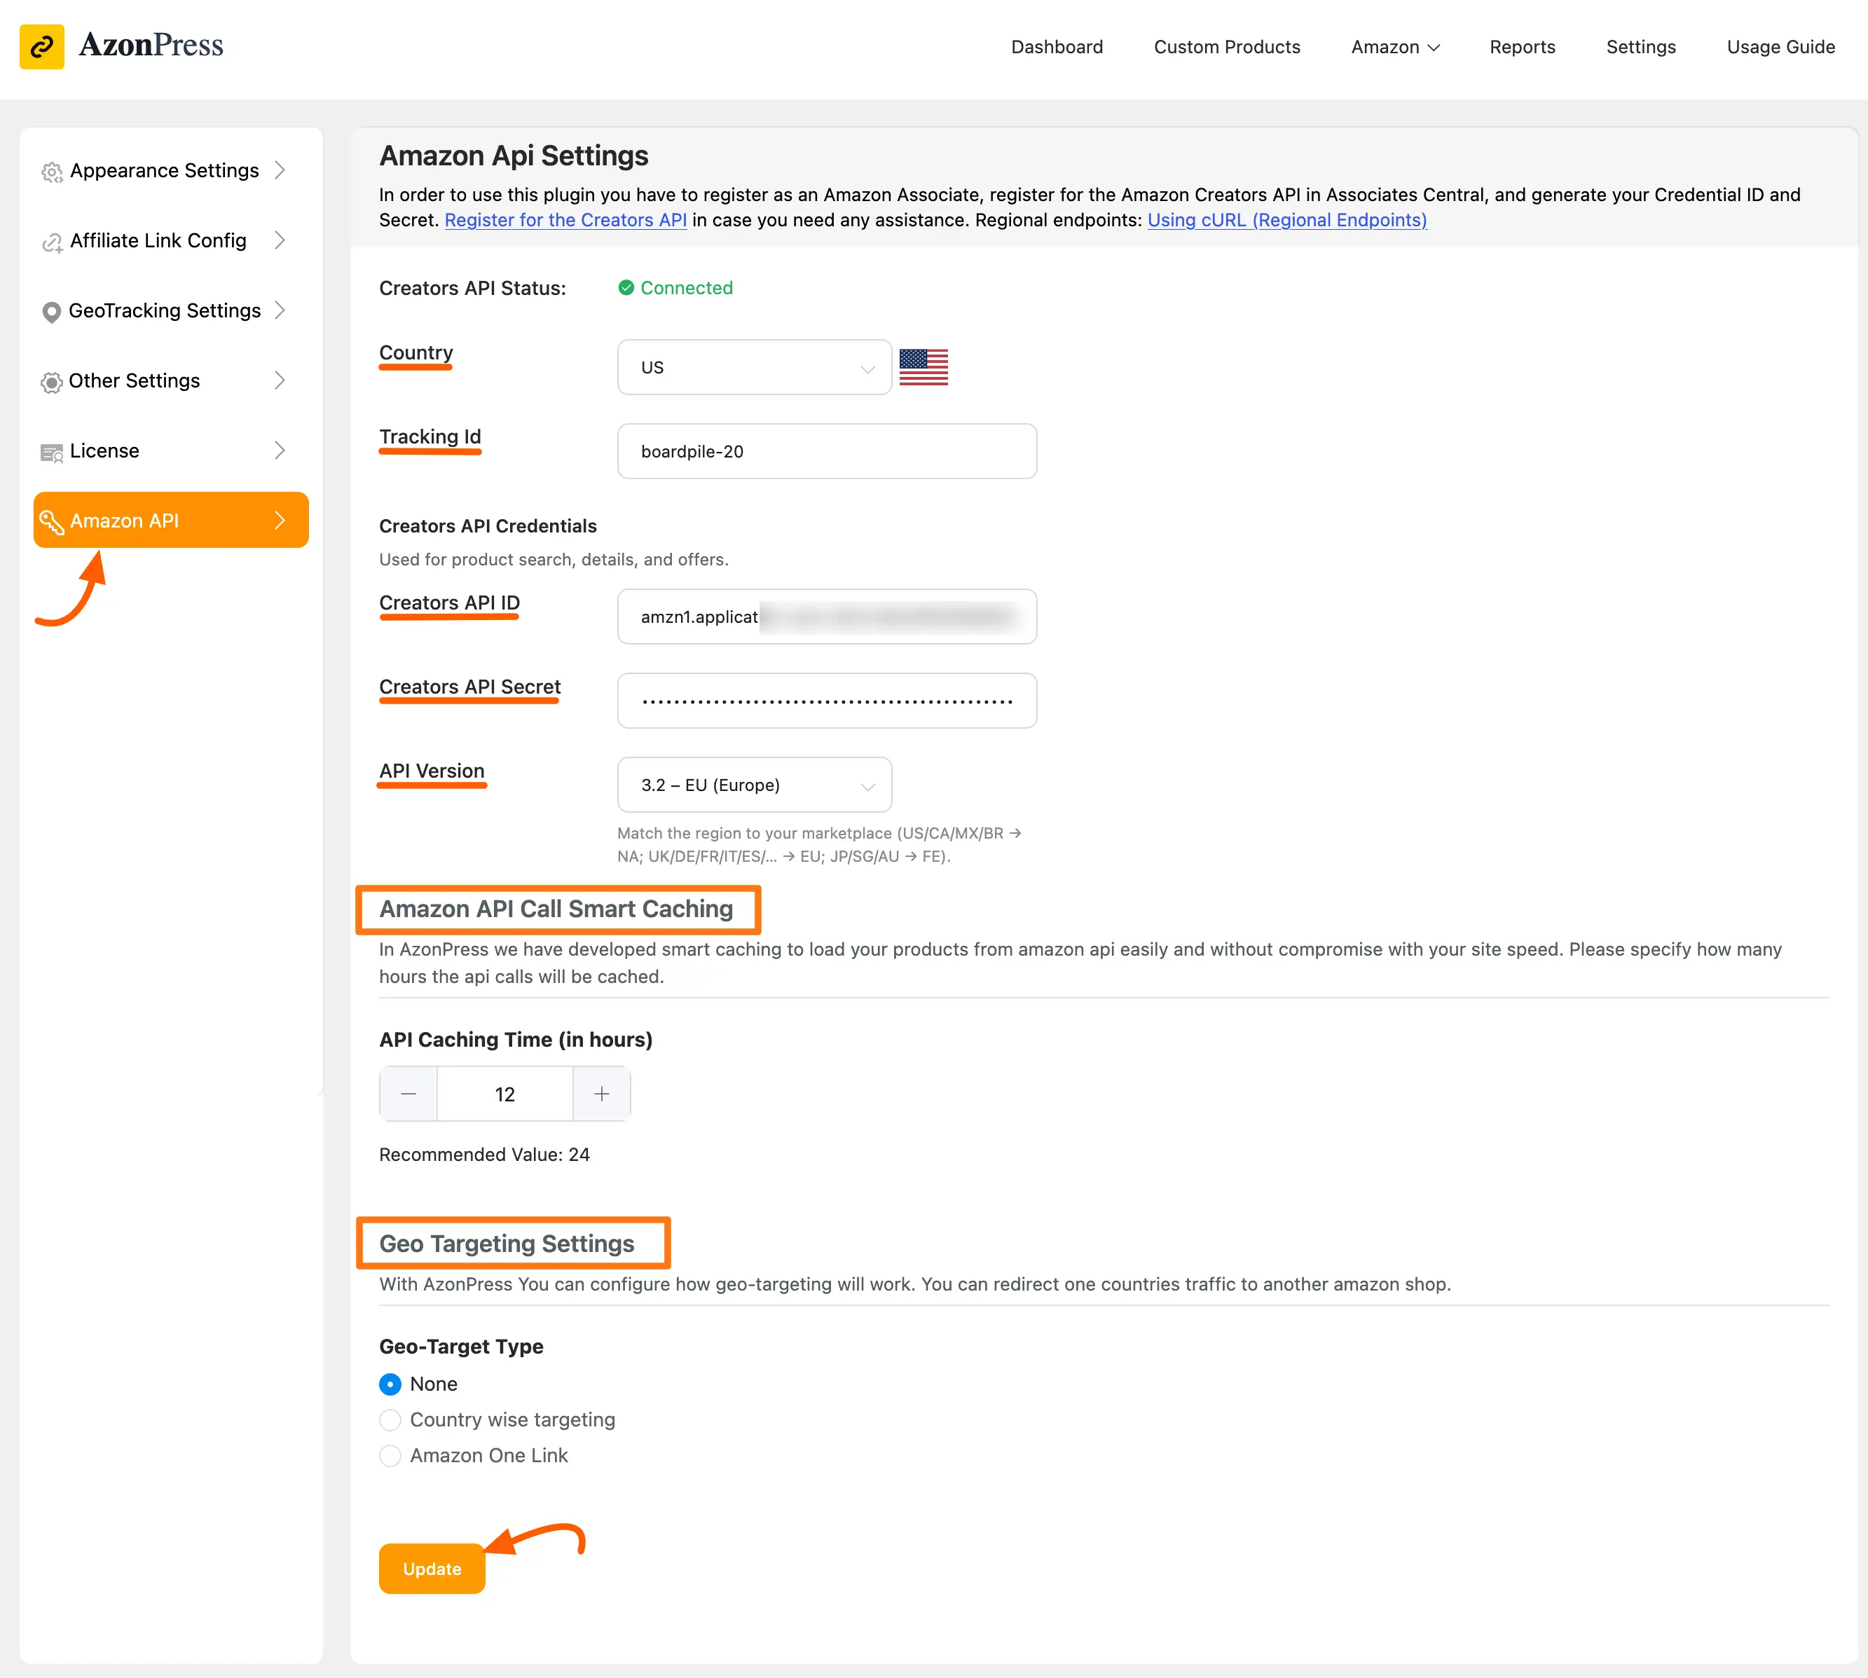Open the Usage Guide page

coord(1780,47)
